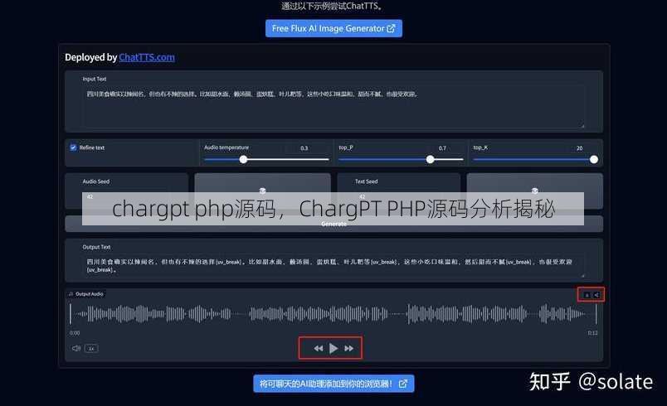Open Free Flux AI Image Generator
Screen dimensions: 667x406
coord(333,28)
